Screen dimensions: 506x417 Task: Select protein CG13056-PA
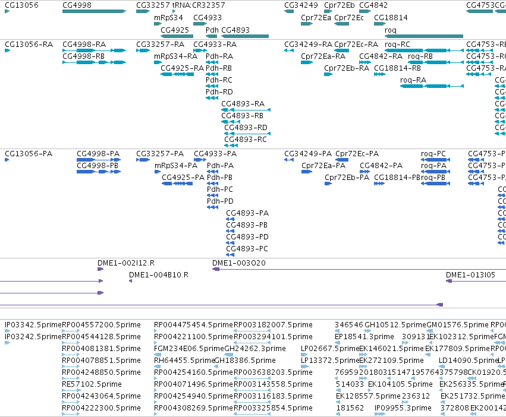coord(29,153)
